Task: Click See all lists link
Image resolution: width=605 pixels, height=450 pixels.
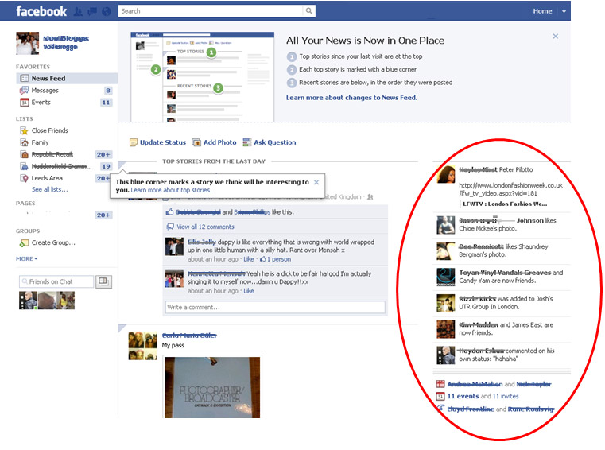Action: [49, 189]
